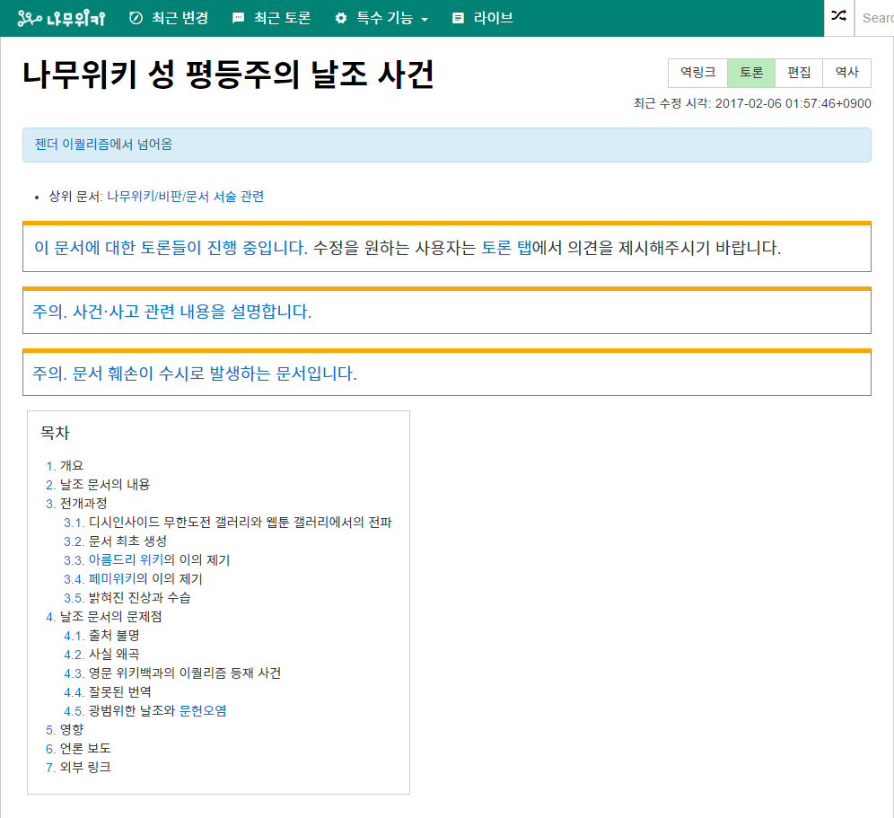Screen dimensions: 894x818
Task: Click the 토론 탭 link in notice
Action: pos(506,248)
